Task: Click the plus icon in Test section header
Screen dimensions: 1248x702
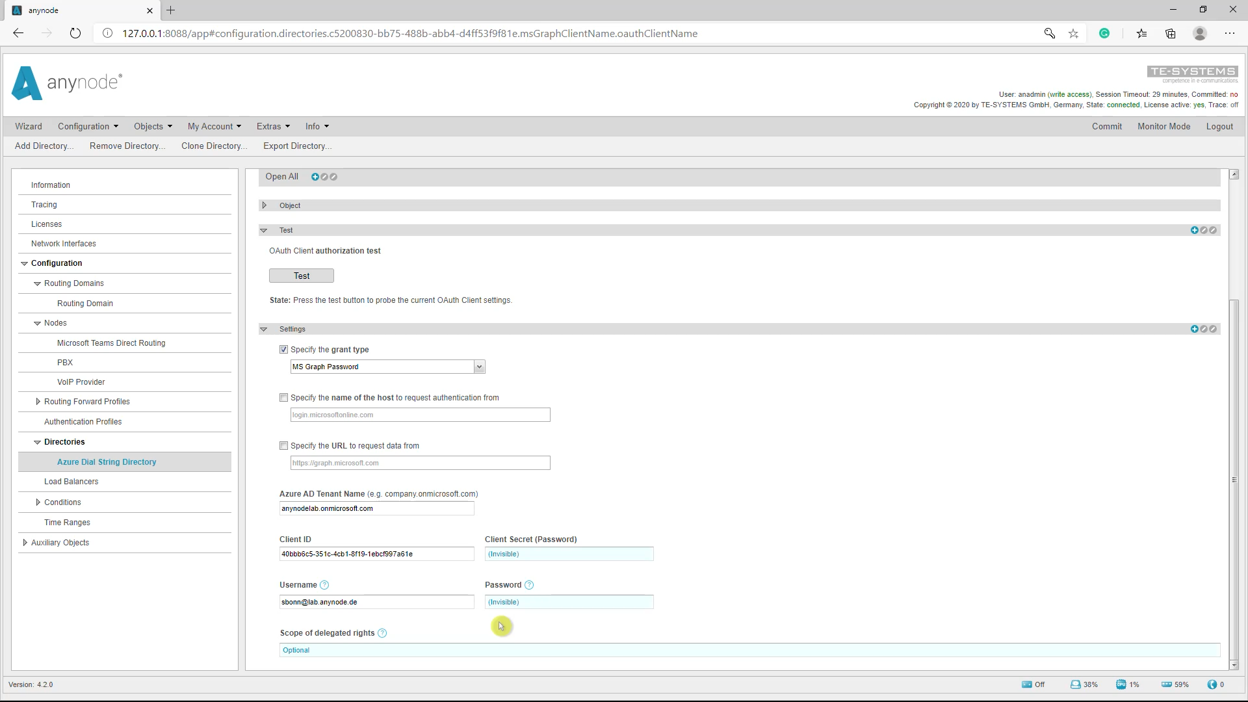Action: (1195, 230)
